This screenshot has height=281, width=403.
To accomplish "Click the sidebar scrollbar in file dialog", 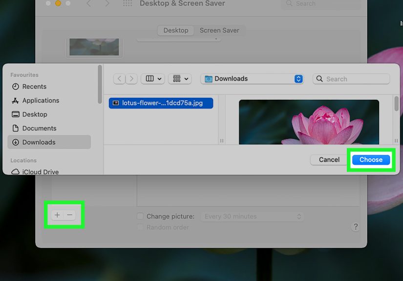I will (x=100, y=85).
